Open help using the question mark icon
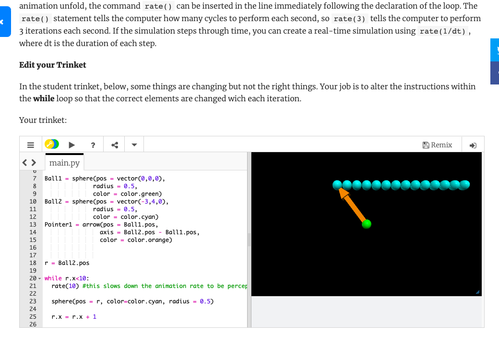Viewport: 499px width, 360px height. pyautogui.click(x=93, y=144)
